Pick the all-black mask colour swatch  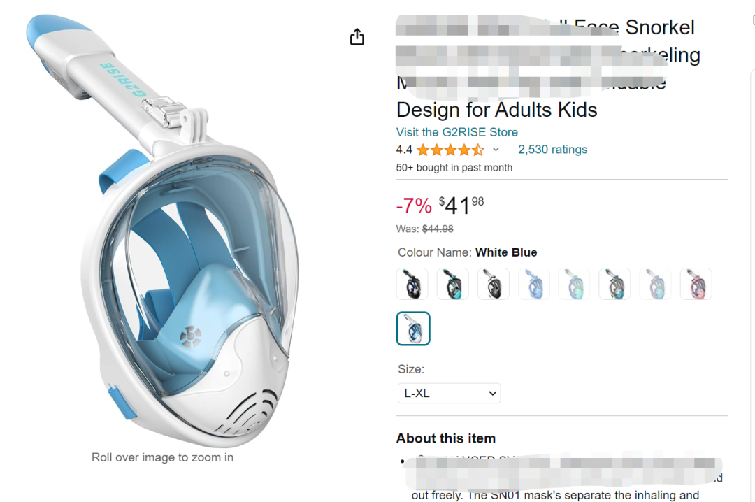[x=493, y=285]
